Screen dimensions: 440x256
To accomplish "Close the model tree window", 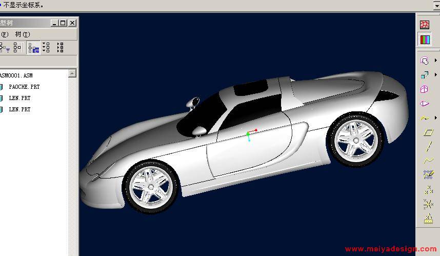I will click(72, 23).
